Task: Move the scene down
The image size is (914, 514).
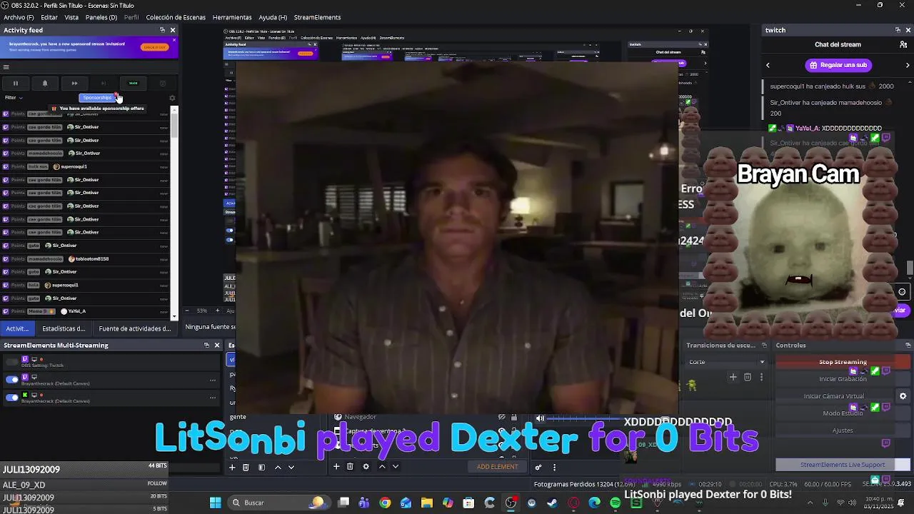Action: tap(291, 467)
